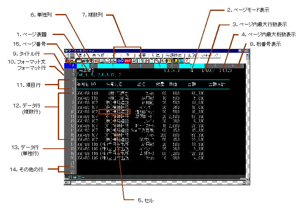The width and height of the screenshot is (302, 209).
Task: Click the diagonal-line icon left of return arrow
Action: click(x=114, y=61)
